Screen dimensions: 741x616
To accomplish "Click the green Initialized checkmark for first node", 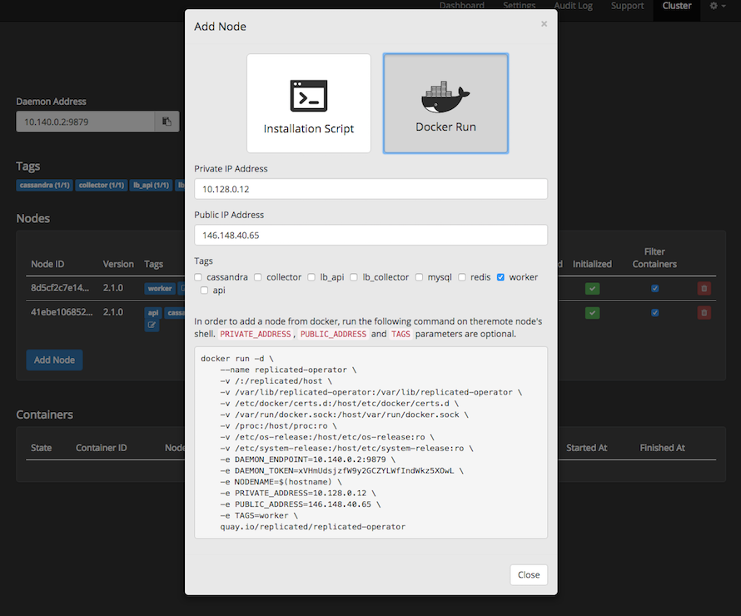I will click(592, 287).
